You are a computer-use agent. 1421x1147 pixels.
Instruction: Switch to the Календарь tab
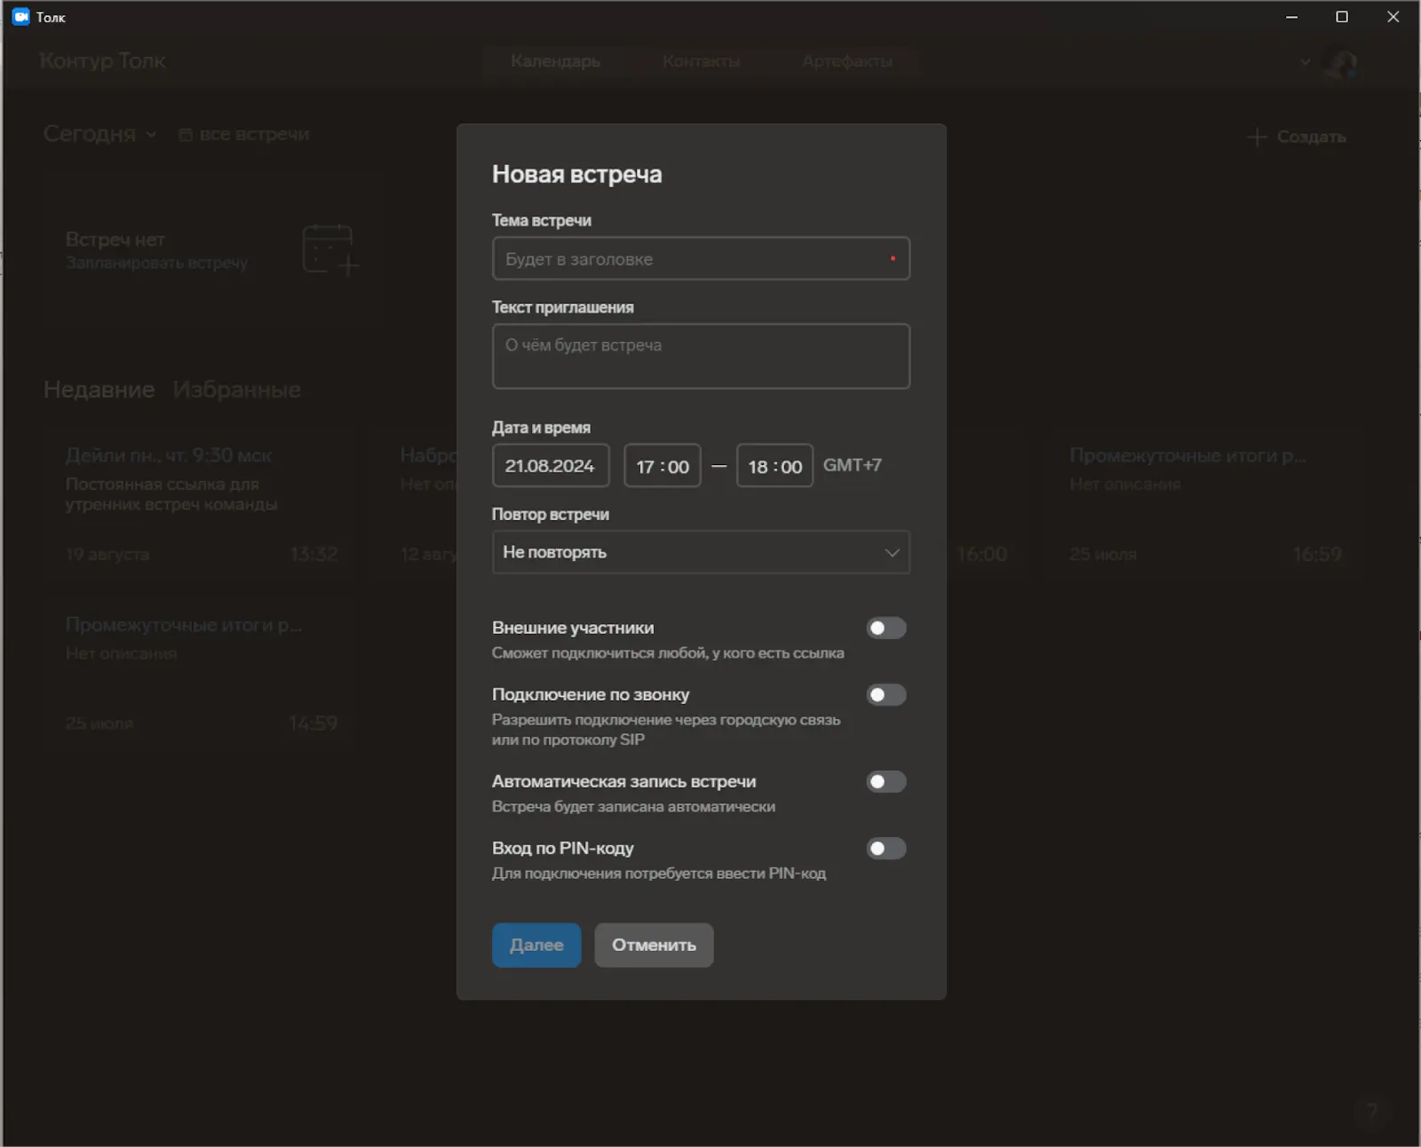[555, 61]
